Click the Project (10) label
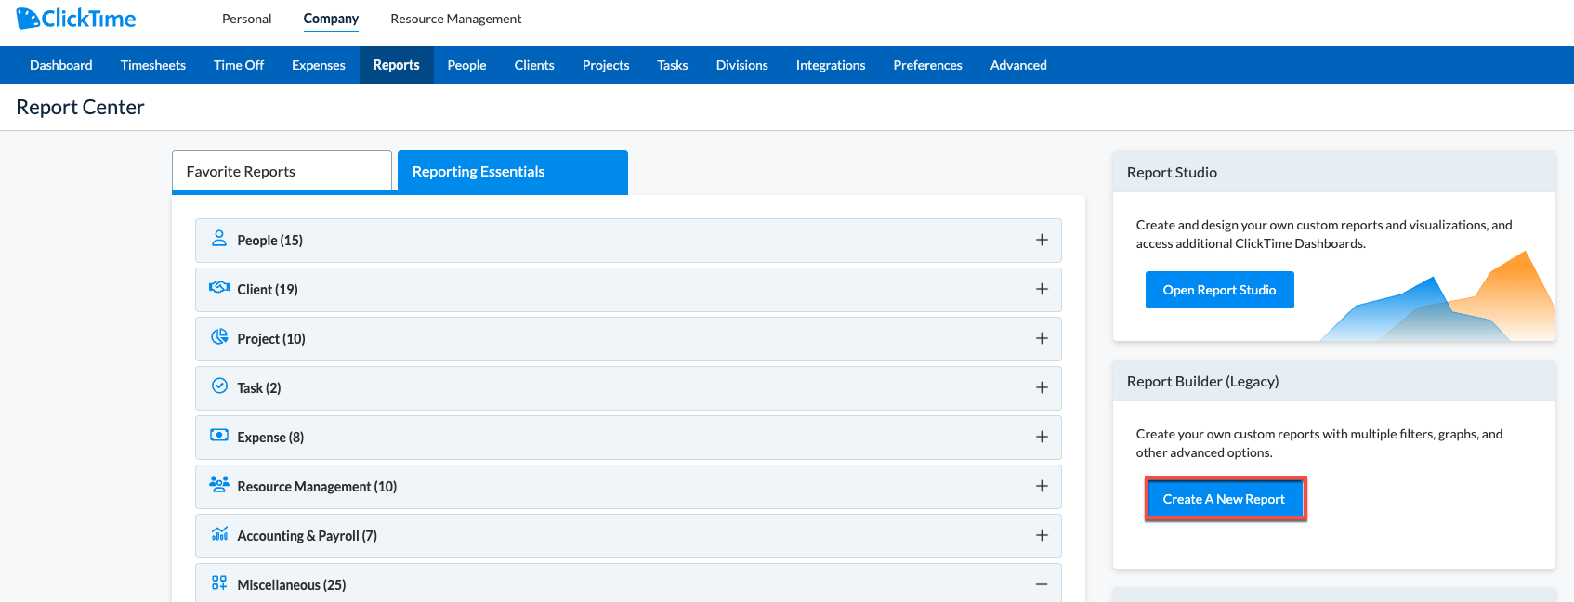Screen dimensions: 1574x602 [271, 339]
